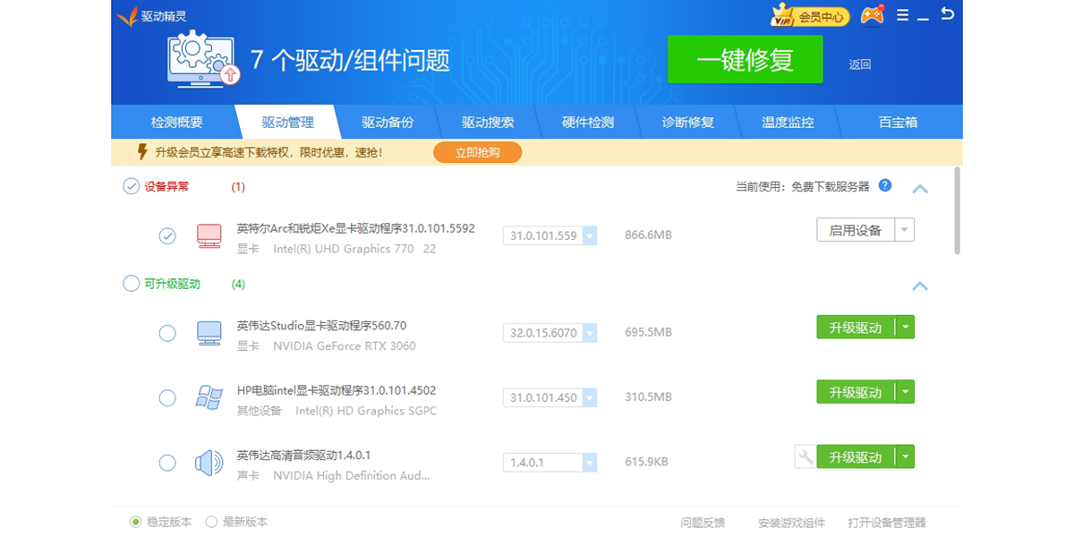Click the lightning bolt icon in promo bar

click(x=141, y=152)
